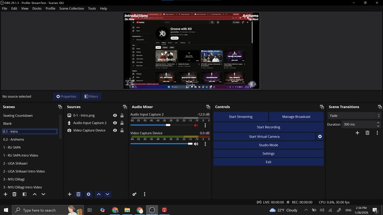Undock the Scenes panel
Screen dimensions: 383x215
pyautogui.click(x=60, y=107)
